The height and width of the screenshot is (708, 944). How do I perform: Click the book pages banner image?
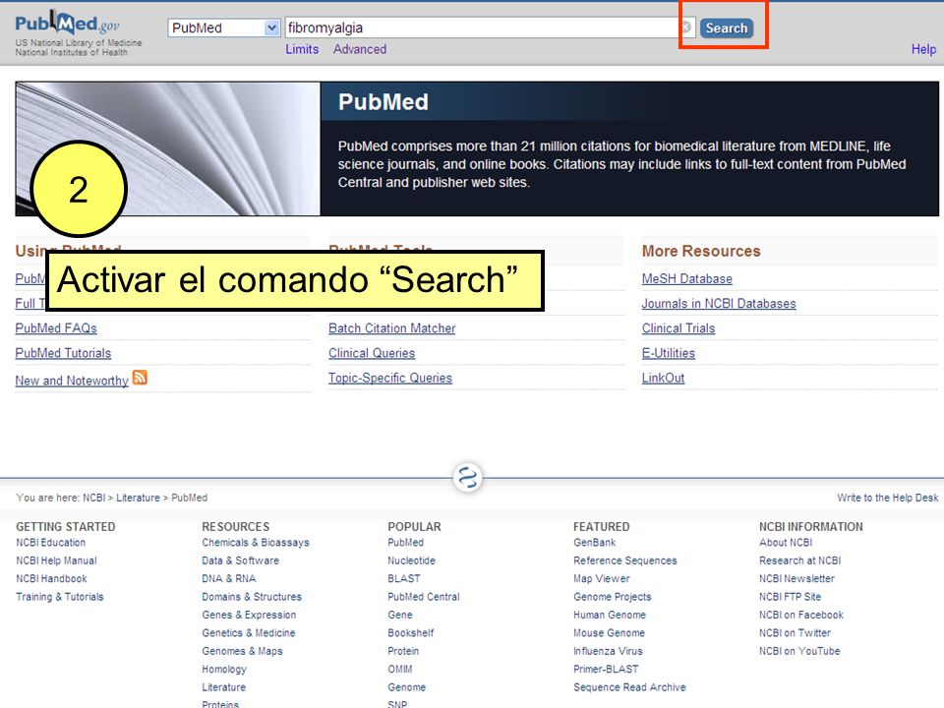click(x=168, y=148)
